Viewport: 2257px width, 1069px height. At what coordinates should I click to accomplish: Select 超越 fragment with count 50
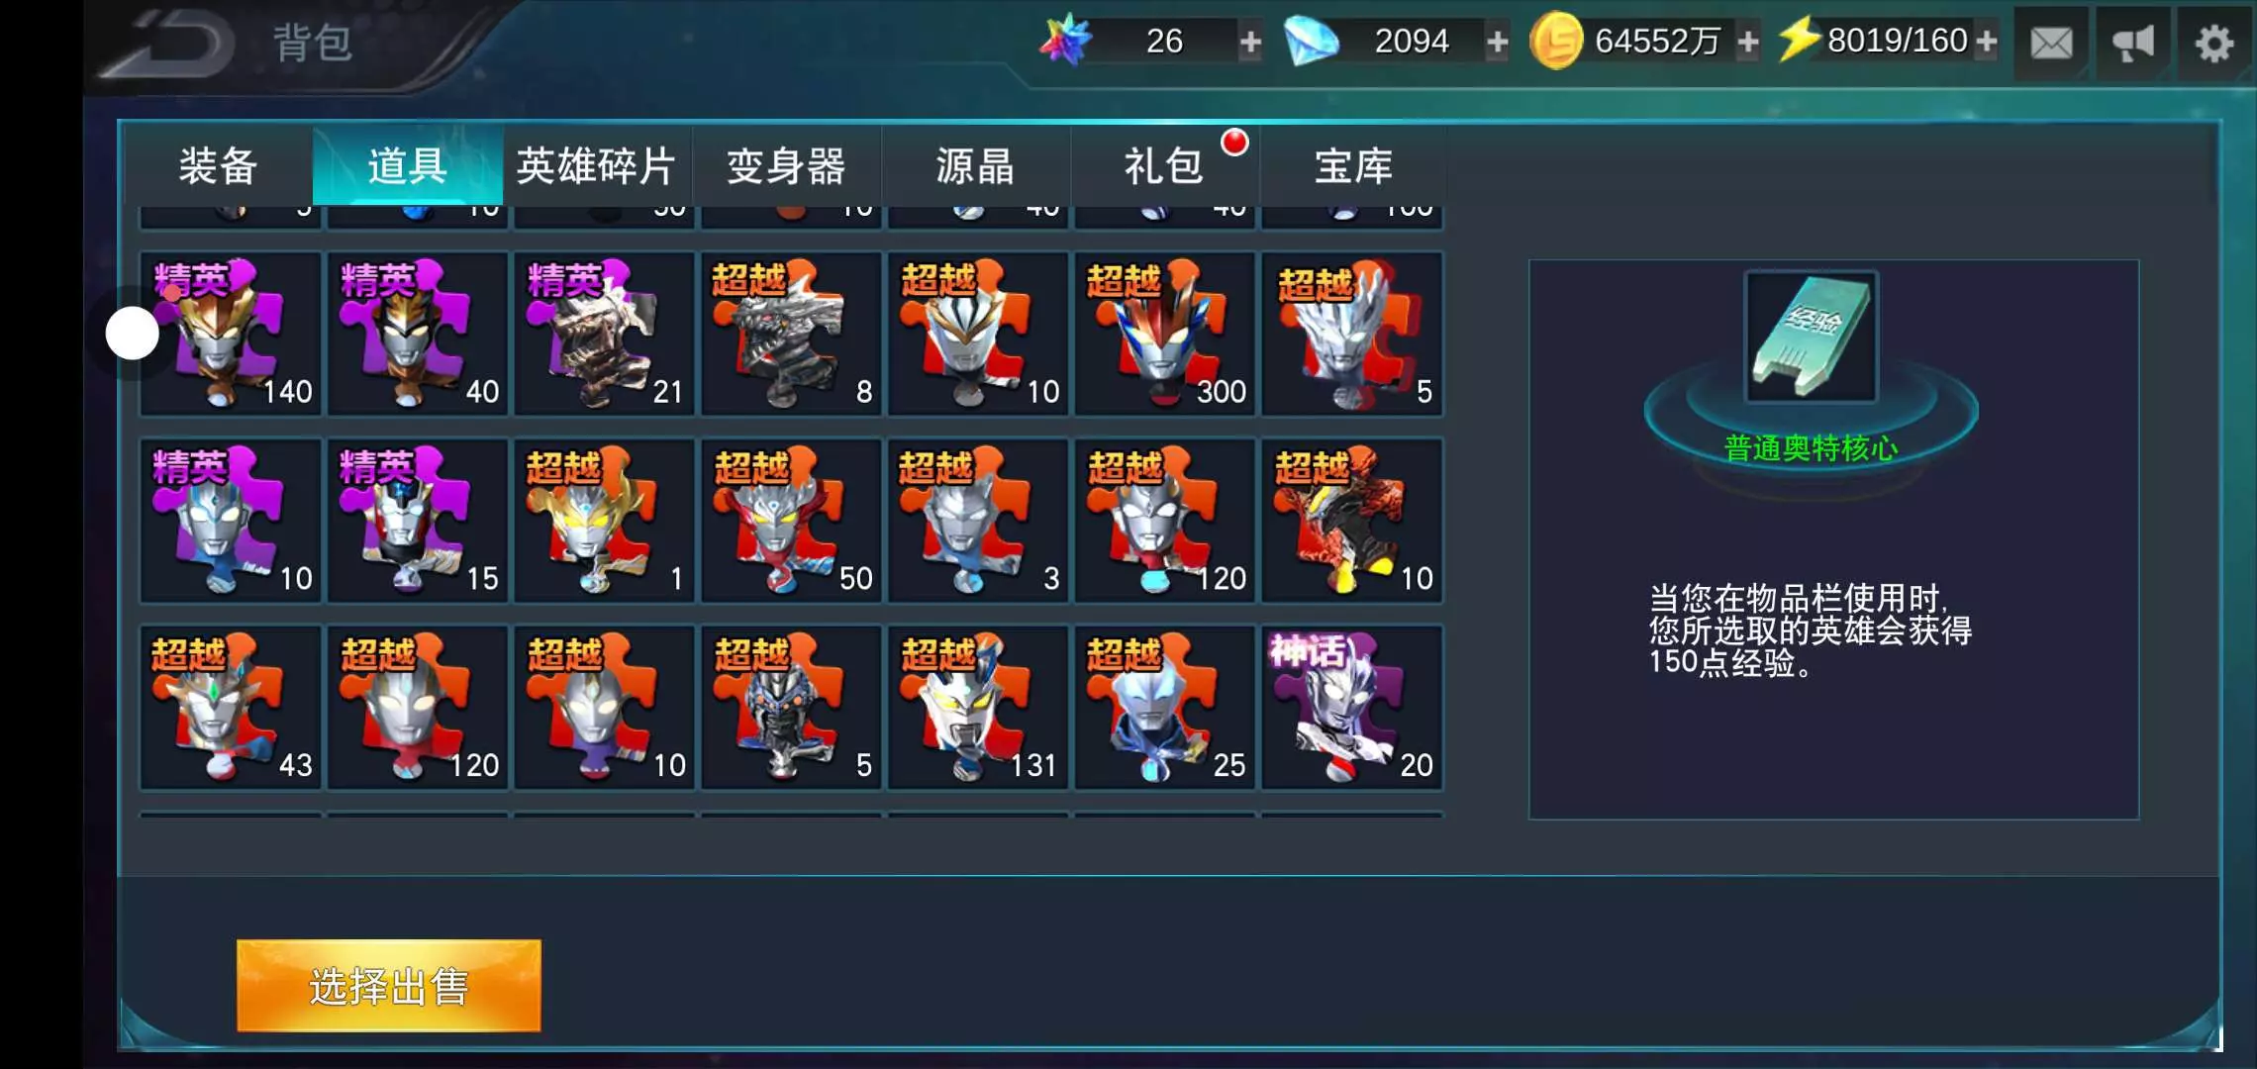791,521
